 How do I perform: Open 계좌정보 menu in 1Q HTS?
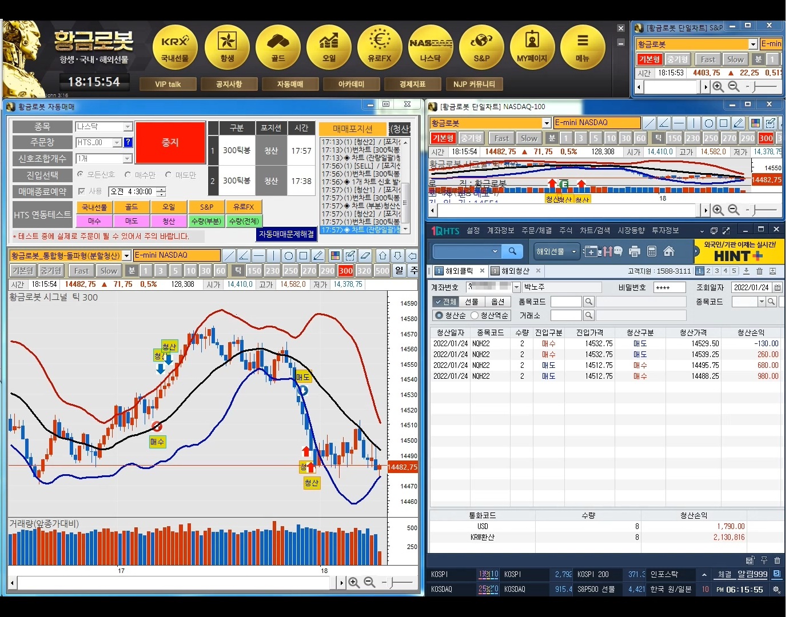tap(500, 230)
